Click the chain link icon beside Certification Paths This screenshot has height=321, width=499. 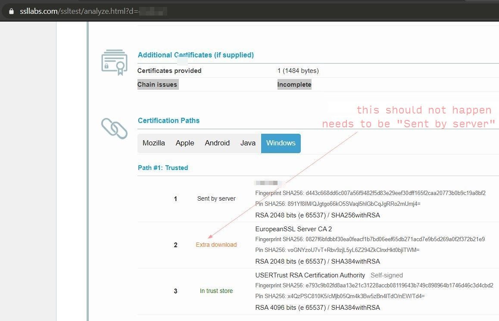pyautogui.click(x=114, y=129)
